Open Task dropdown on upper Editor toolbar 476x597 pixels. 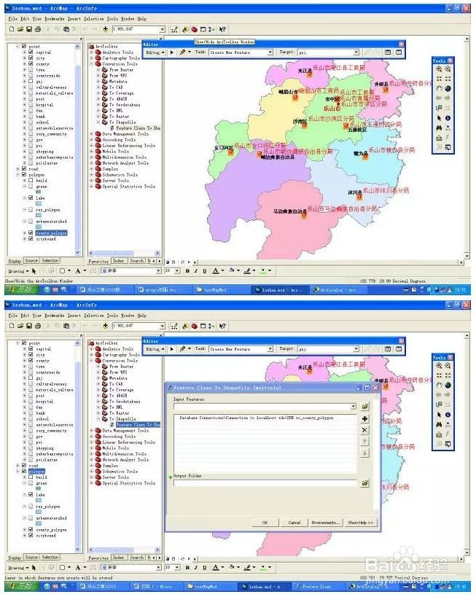tap(270, 52)
